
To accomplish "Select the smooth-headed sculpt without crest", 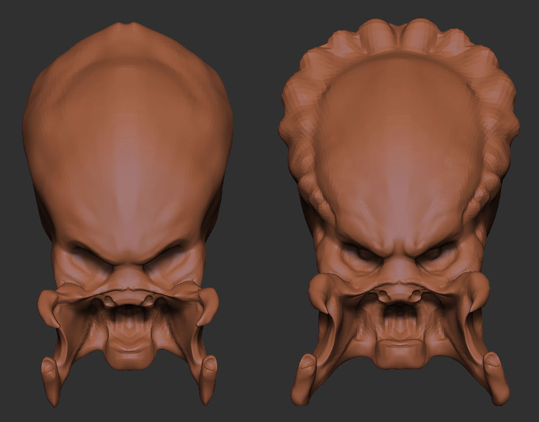I will click(x=128, y=214).
